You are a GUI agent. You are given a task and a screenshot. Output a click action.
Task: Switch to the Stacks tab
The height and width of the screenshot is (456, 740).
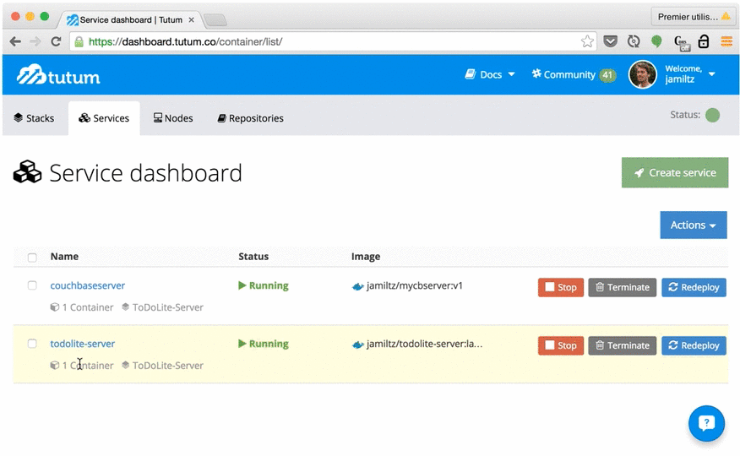pos(34,118)
